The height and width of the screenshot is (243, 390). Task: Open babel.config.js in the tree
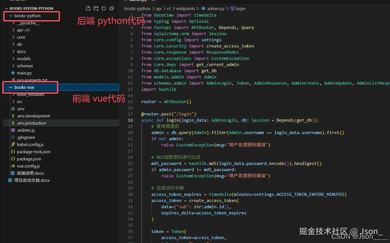(30, 145)
